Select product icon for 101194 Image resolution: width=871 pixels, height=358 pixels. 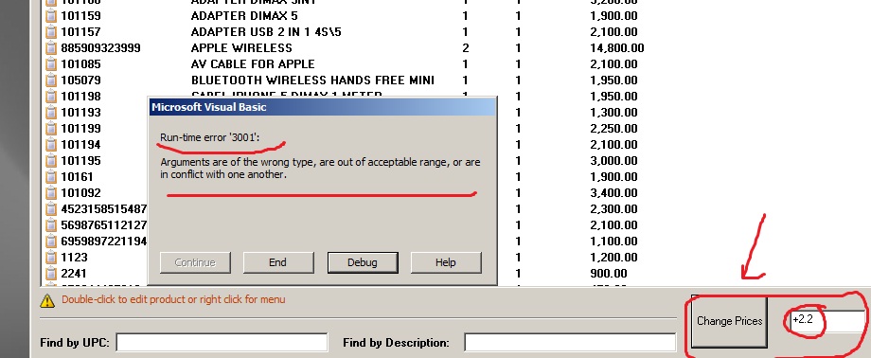click(51, 145)
